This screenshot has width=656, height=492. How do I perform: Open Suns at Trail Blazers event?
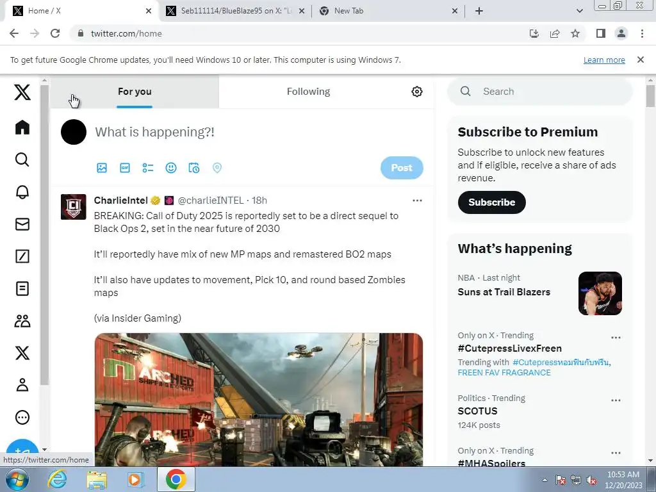click(x=504, y=292)
